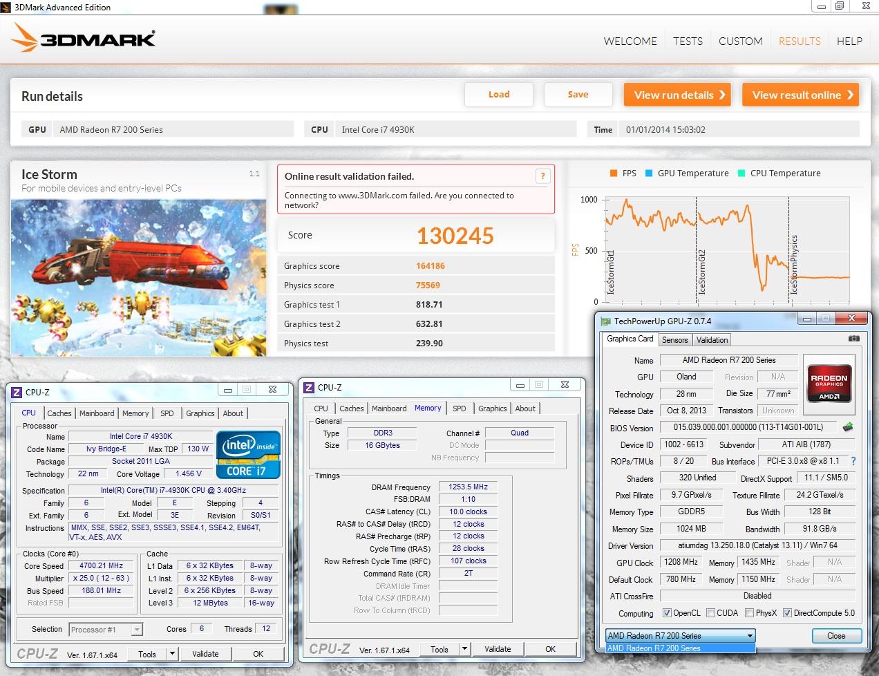The width and height of the screenshot is (879, 676).
Task: Click OK in left CPU-Z window
Action: (258, 654)
